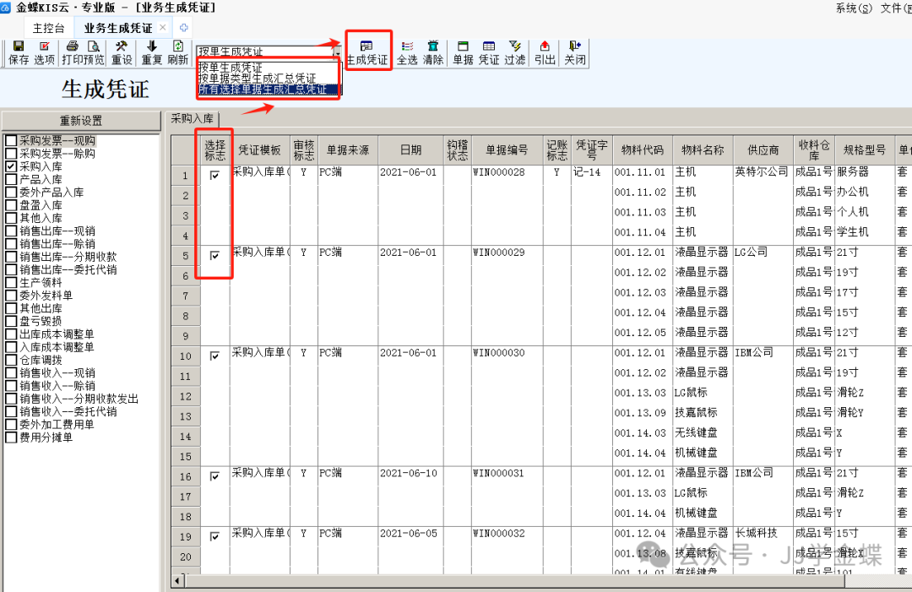
Task: Click the 保存 (Save) toolbar icon
Action: (19, 53)
